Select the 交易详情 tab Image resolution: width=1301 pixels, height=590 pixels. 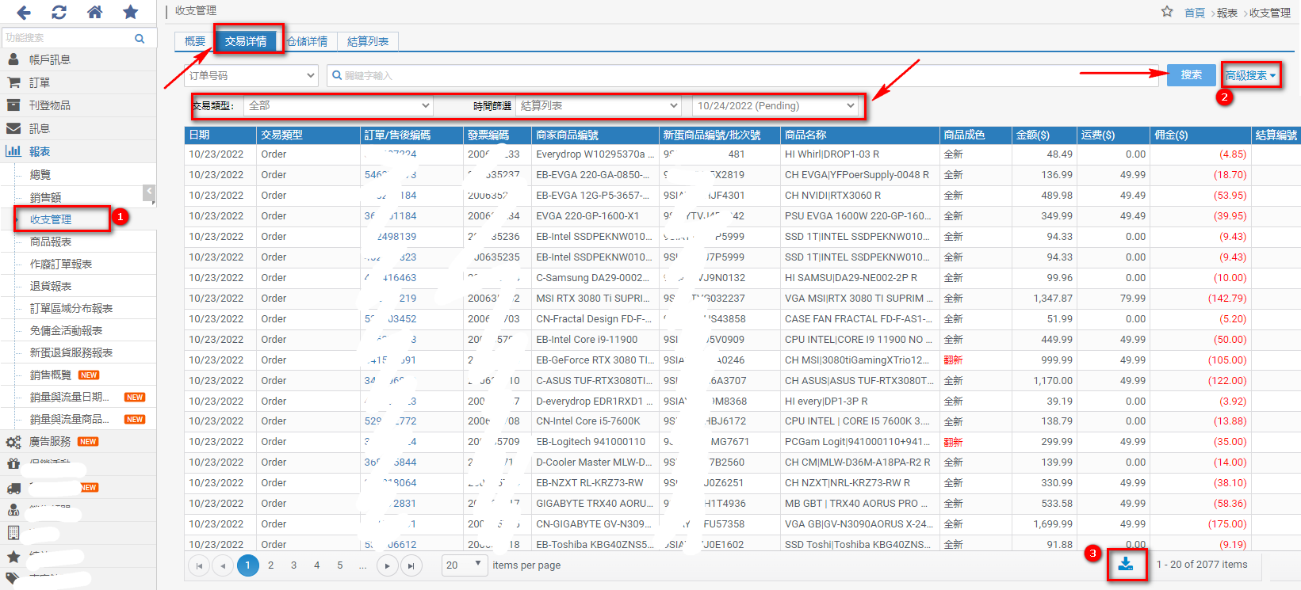(246, 41)
